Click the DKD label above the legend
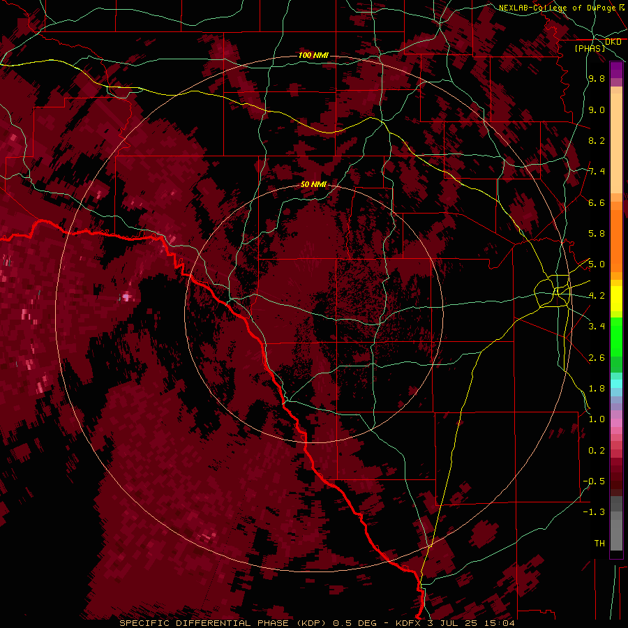 coord(613,42)
